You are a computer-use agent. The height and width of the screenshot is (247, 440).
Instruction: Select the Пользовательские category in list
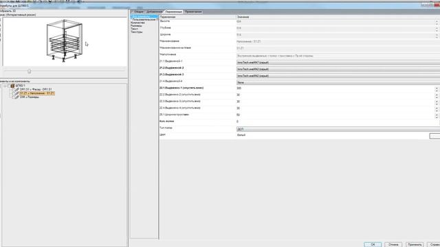tap(144, 20)
